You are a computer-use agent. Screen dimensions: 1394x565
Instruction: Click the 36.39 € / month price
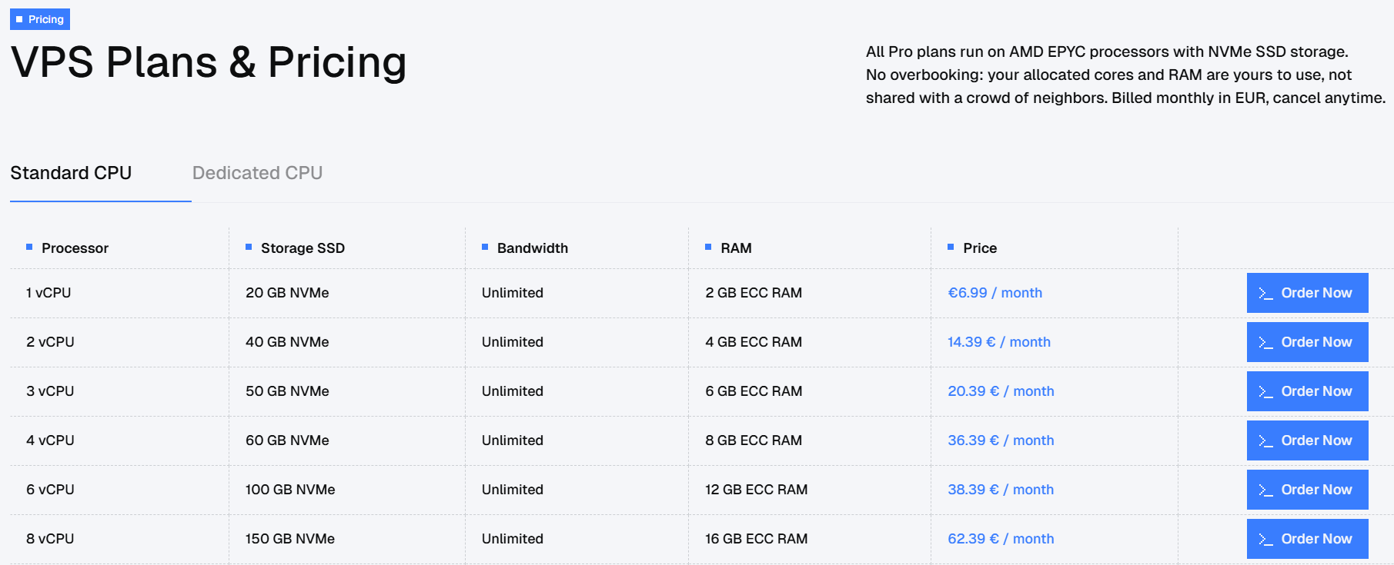click(1001, 440)
